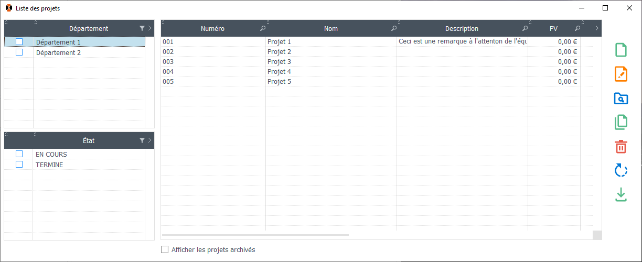Select the Projet 3 row

click(x=279, y=62)
